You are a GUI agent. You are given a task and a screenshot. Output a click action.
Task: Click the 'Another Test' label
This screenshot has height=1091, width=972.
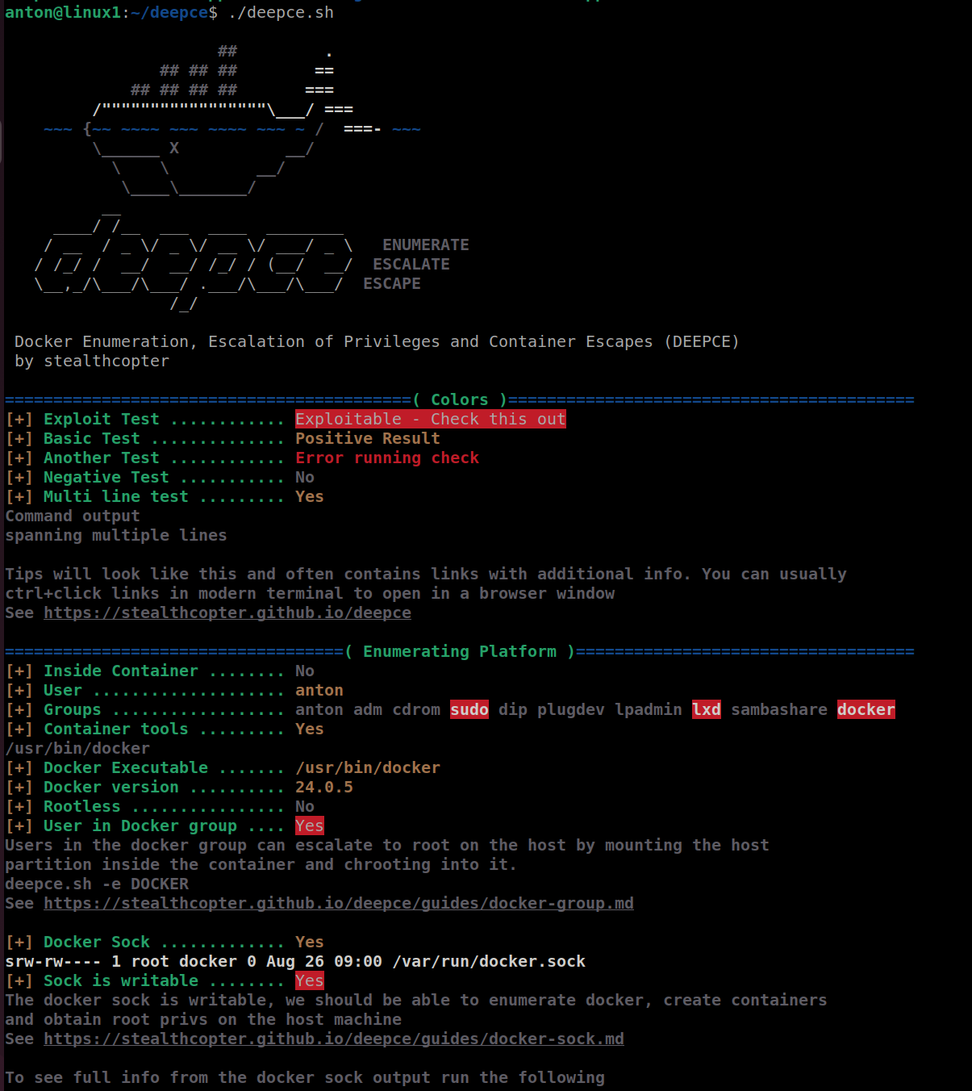click(x=102, y=458)
